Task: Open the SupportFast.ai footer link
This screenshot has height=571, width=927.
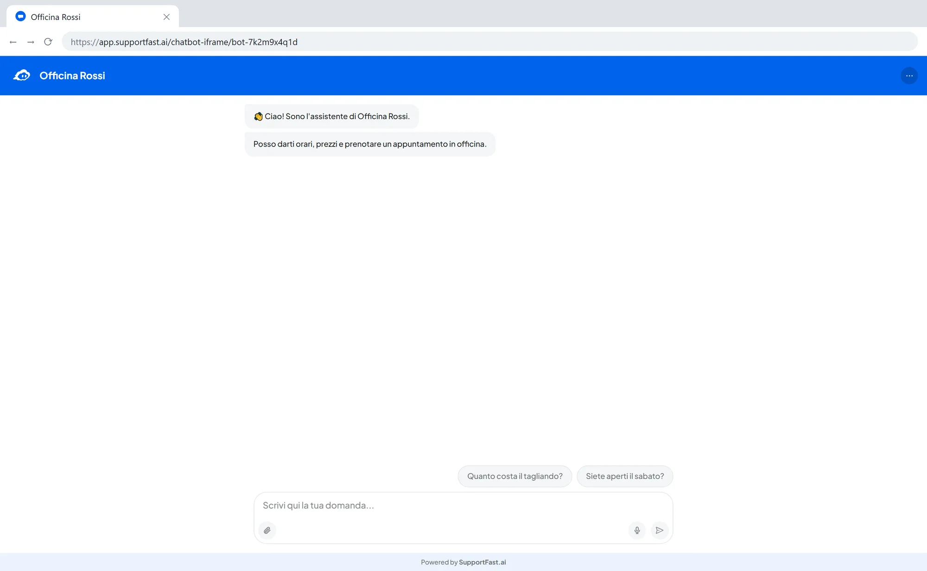Action: [x=482, y=562]
